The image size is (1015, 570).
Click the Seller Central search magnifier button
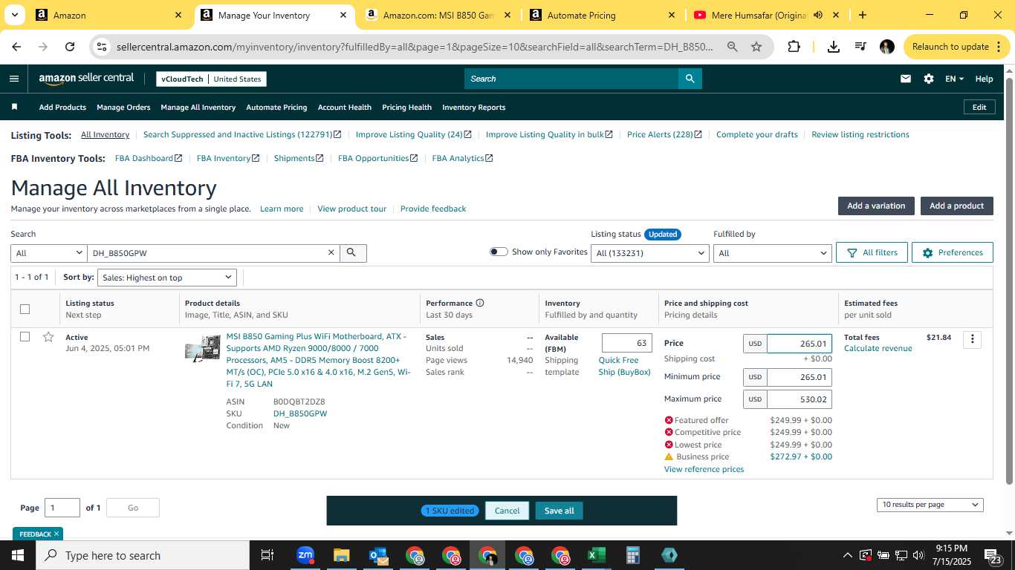690,79
